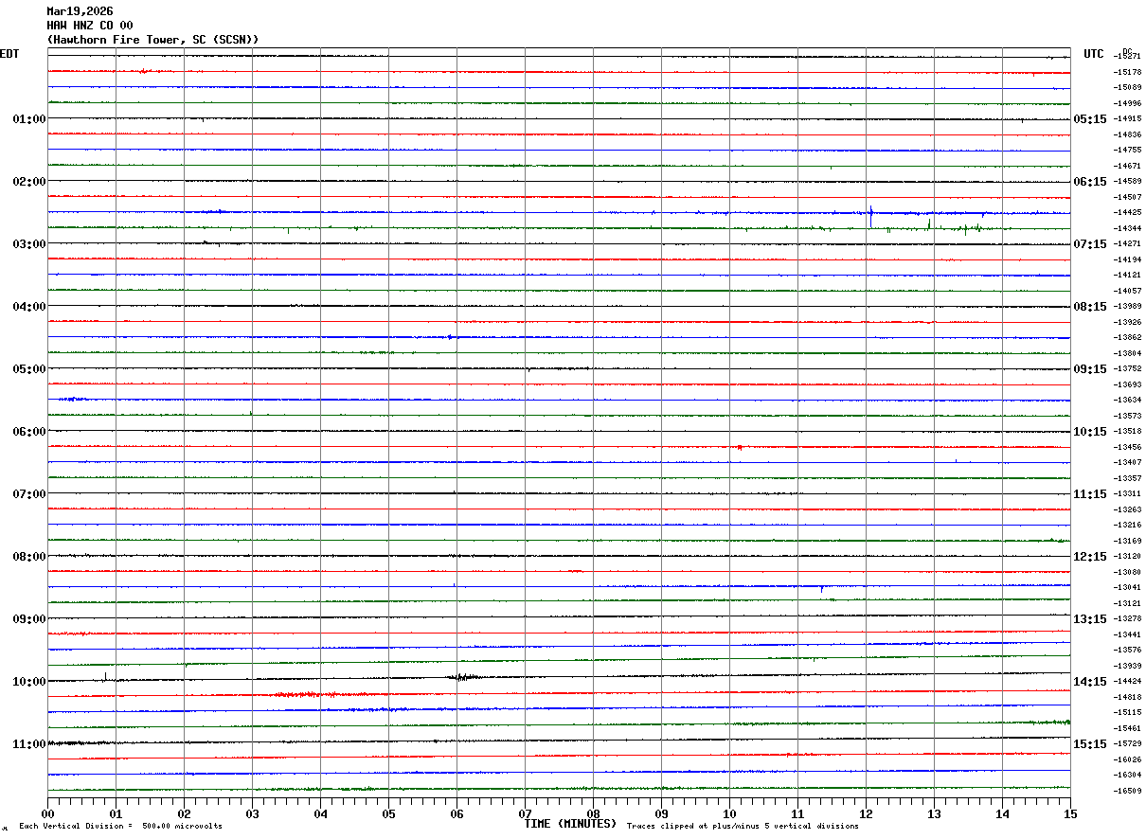
Task: Click the "02:00" EDT hour label
Action: (x=29, y=182)
